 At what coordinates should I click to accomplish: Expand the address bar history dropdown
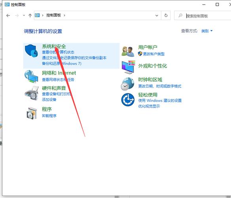157,15
